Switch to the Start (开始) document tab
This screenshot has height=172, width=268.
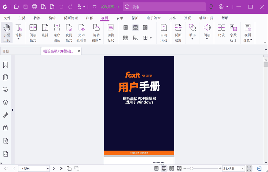(x=20, y=51)
